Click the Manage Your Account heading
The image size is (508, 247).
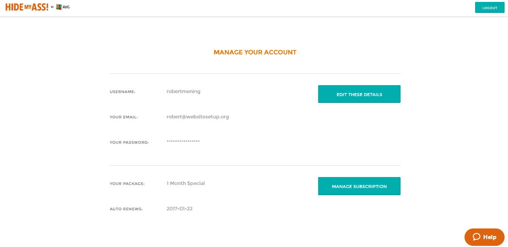coord(255,52)
